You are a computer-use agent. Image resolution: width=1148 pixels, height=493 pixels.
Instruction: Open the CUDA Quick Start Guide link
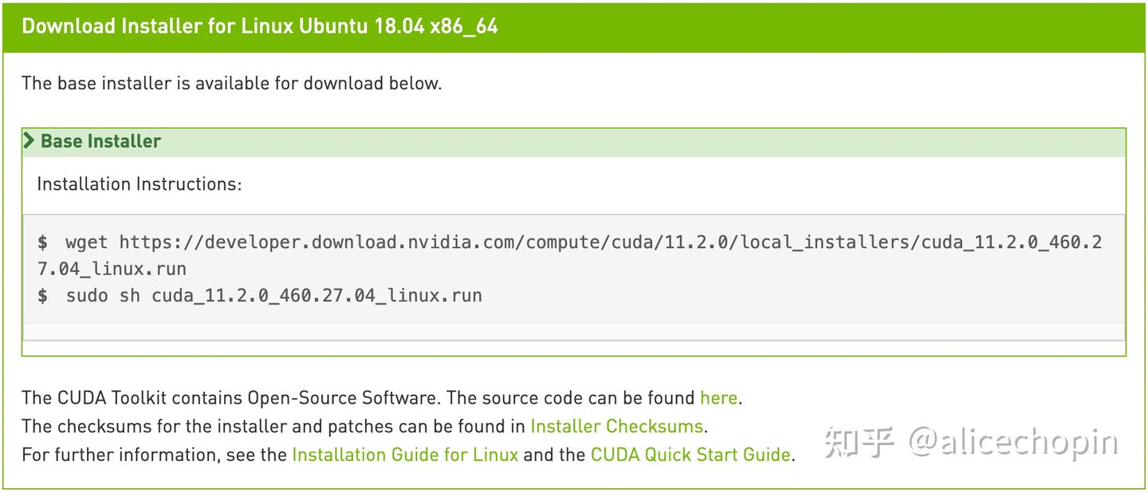(x=690, y=455)
